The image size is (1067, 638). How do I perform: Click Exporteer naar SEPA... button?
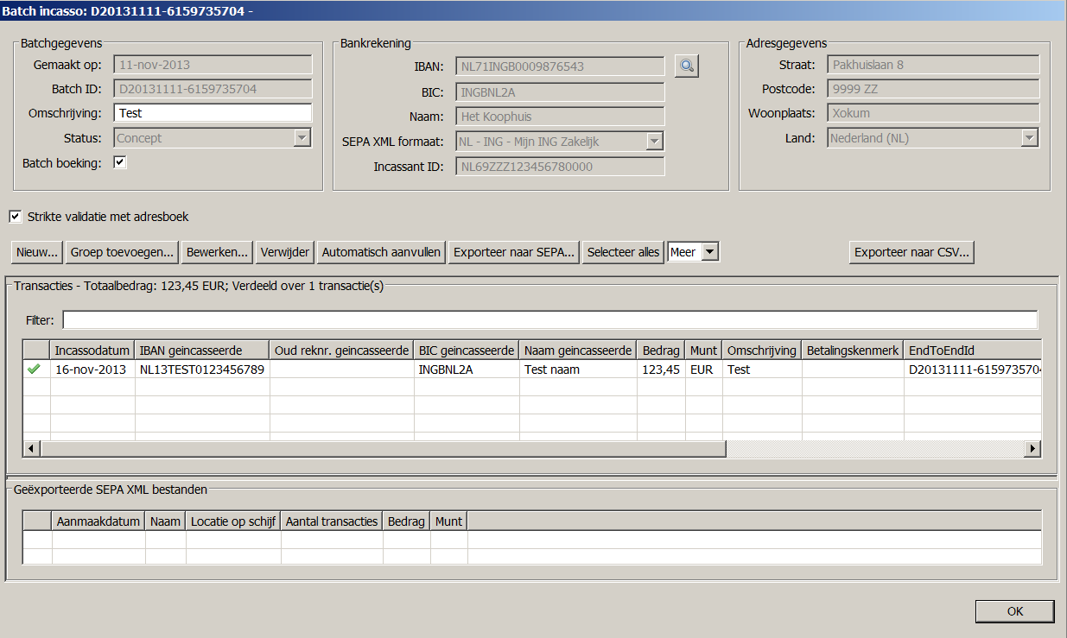[x=515, y=252]
